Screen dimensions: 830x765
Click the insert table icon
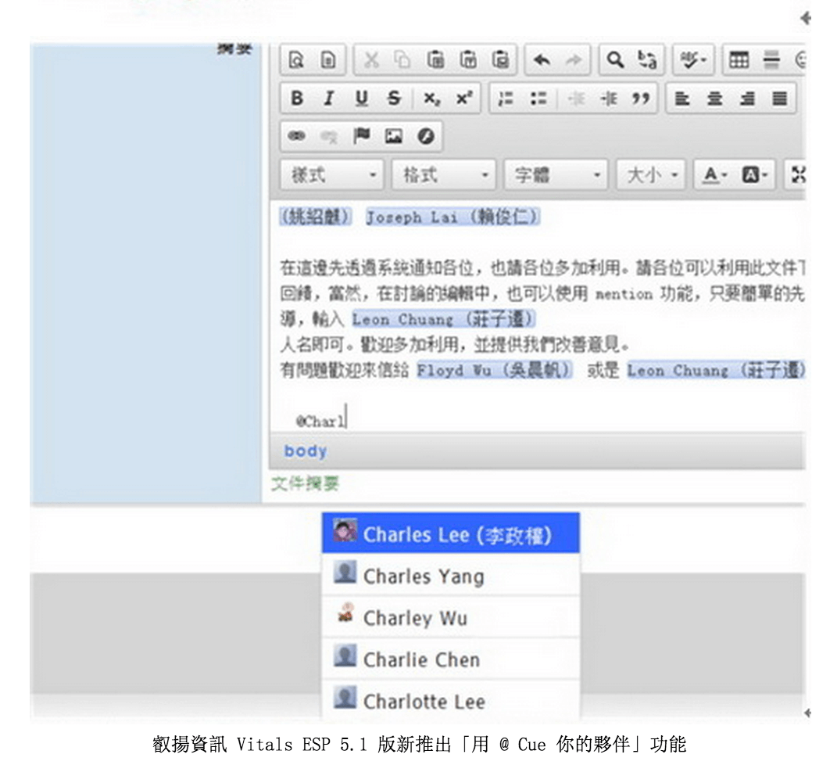[739, 60]
